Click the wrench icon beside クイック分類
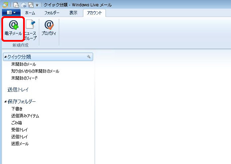Viewport: 231px width, 164px height. click(89, 57)
